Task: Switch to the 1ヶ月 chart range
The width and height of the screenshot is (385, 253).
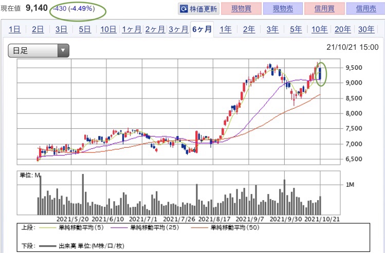Action: pos(132,29)
